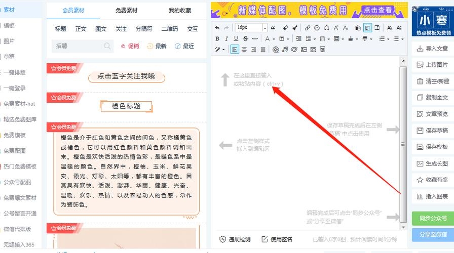Insert a horizontal line
The width and height of the screenshot is (454, 253).
[x=255, y=38]
